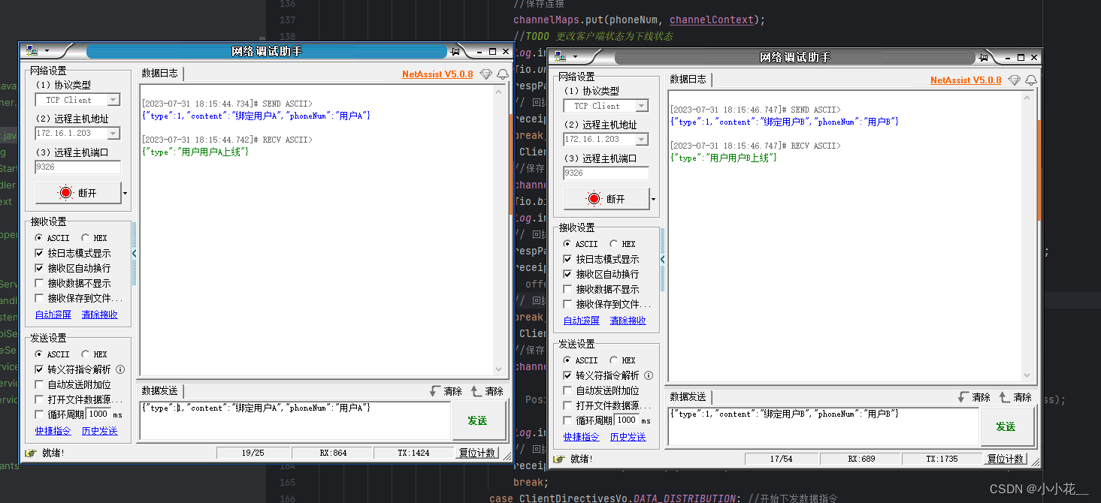The image size is (1101, 503).
Task: Click log scrollbar up arrow in 用户A window
Action: coord(499,92)
